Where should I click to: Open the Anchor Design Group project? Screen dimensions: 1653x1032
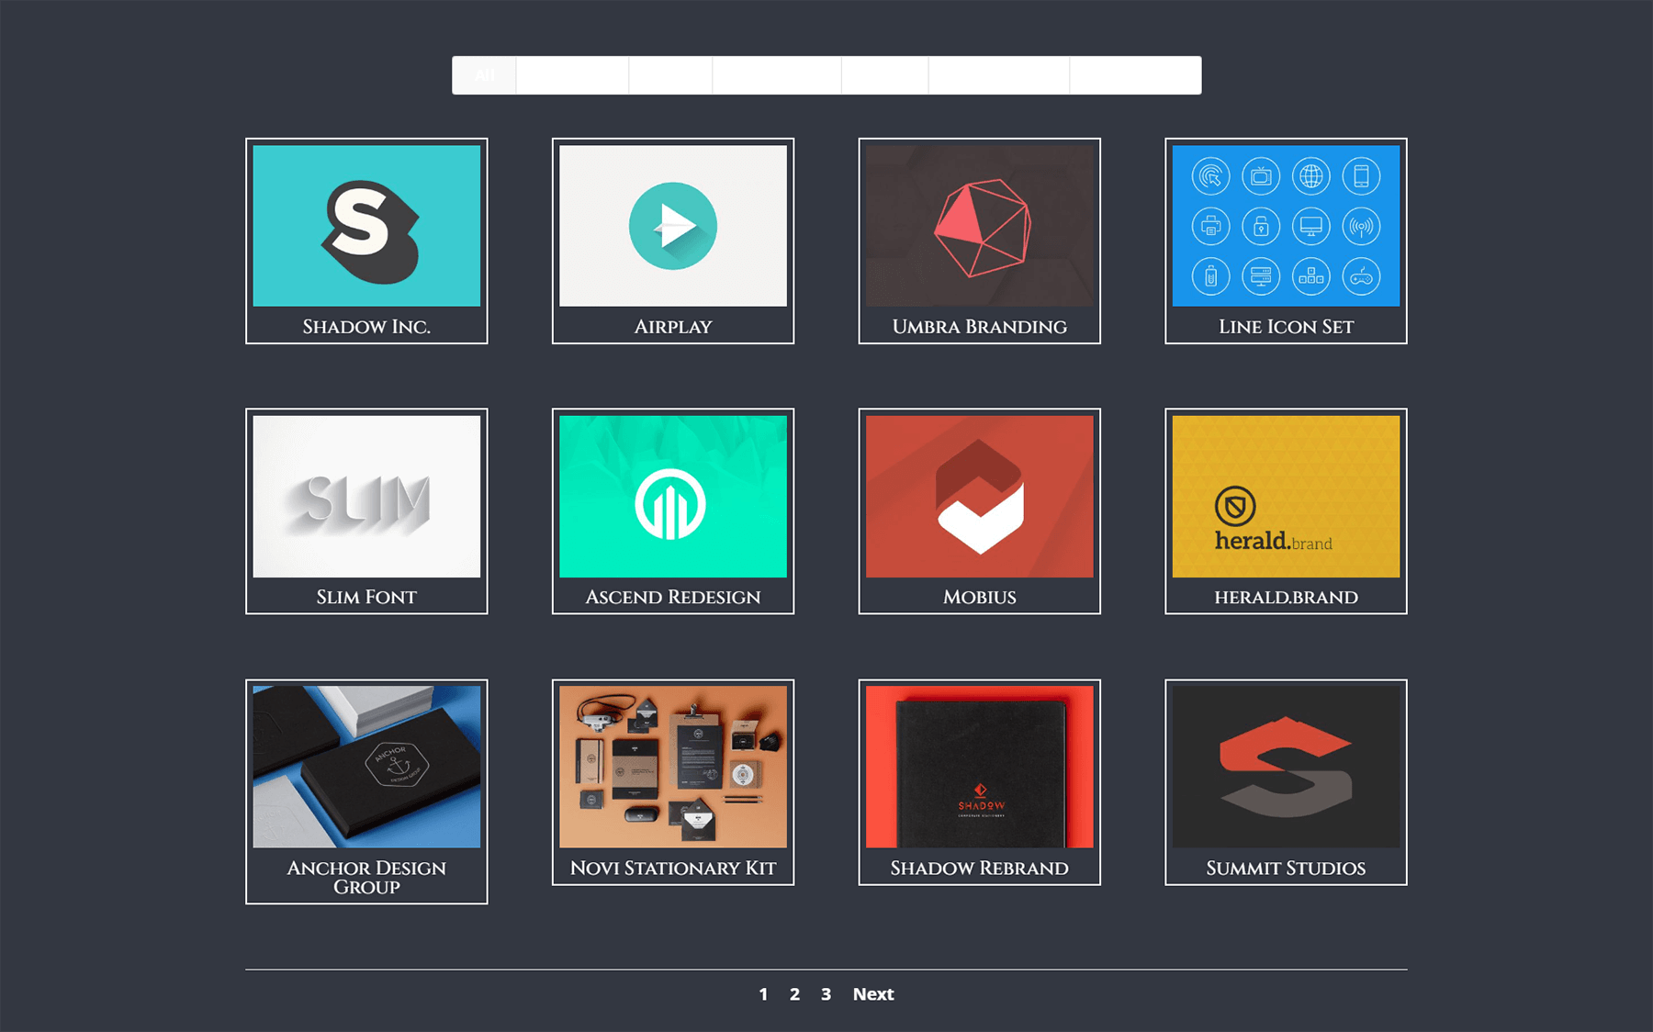click(x=366, y=769)
